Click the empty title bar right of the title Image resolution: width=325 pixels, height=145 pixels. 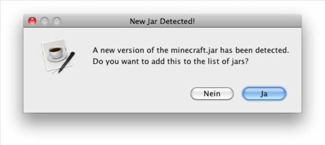point(249,21)
